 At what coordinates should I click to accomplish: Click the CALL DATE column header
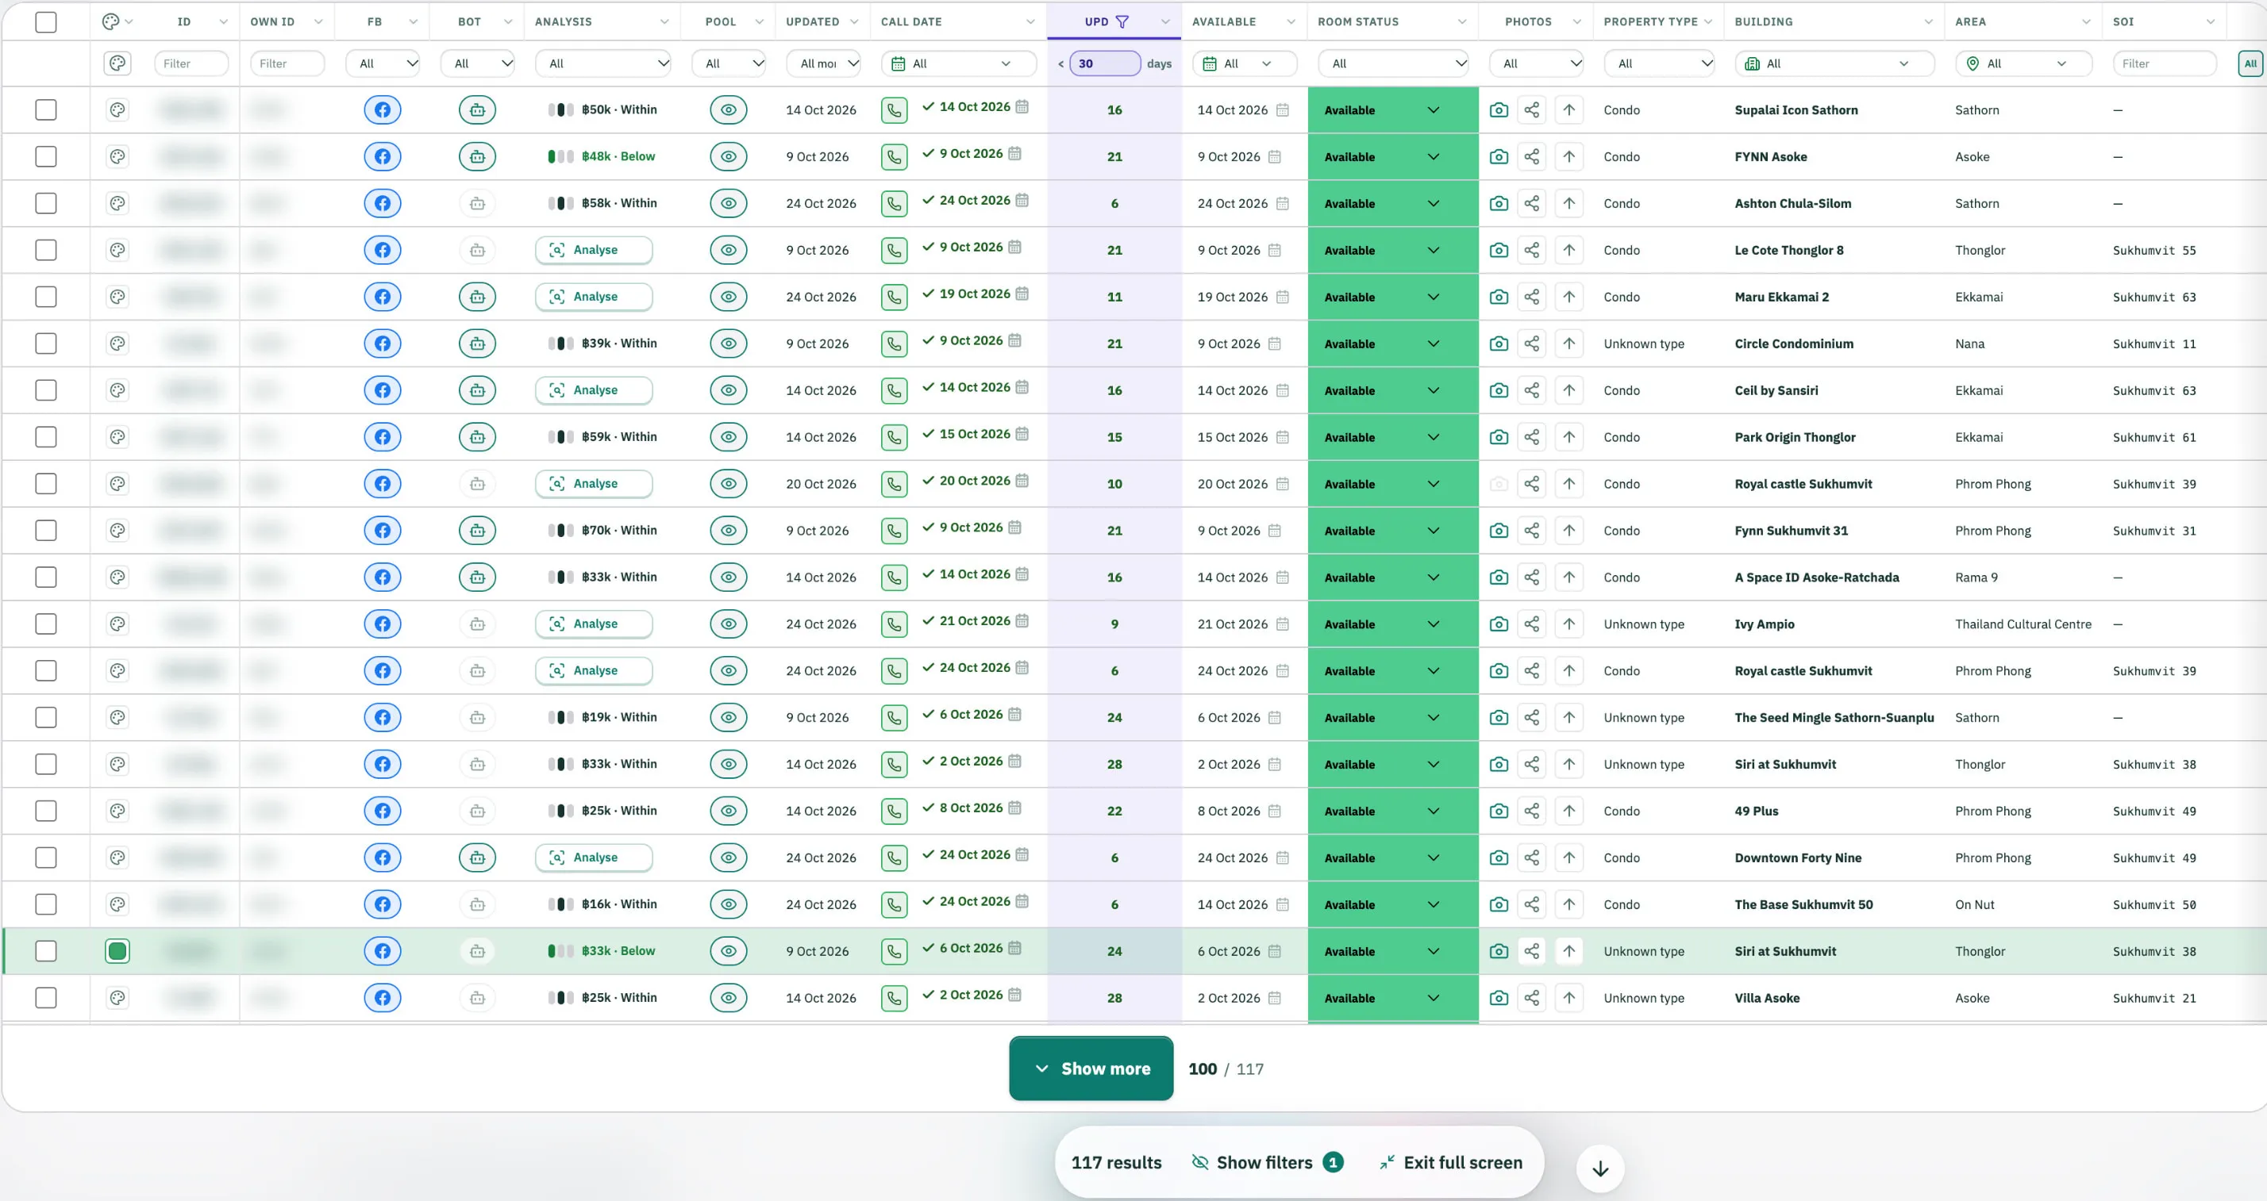click(x=911, y=22)
